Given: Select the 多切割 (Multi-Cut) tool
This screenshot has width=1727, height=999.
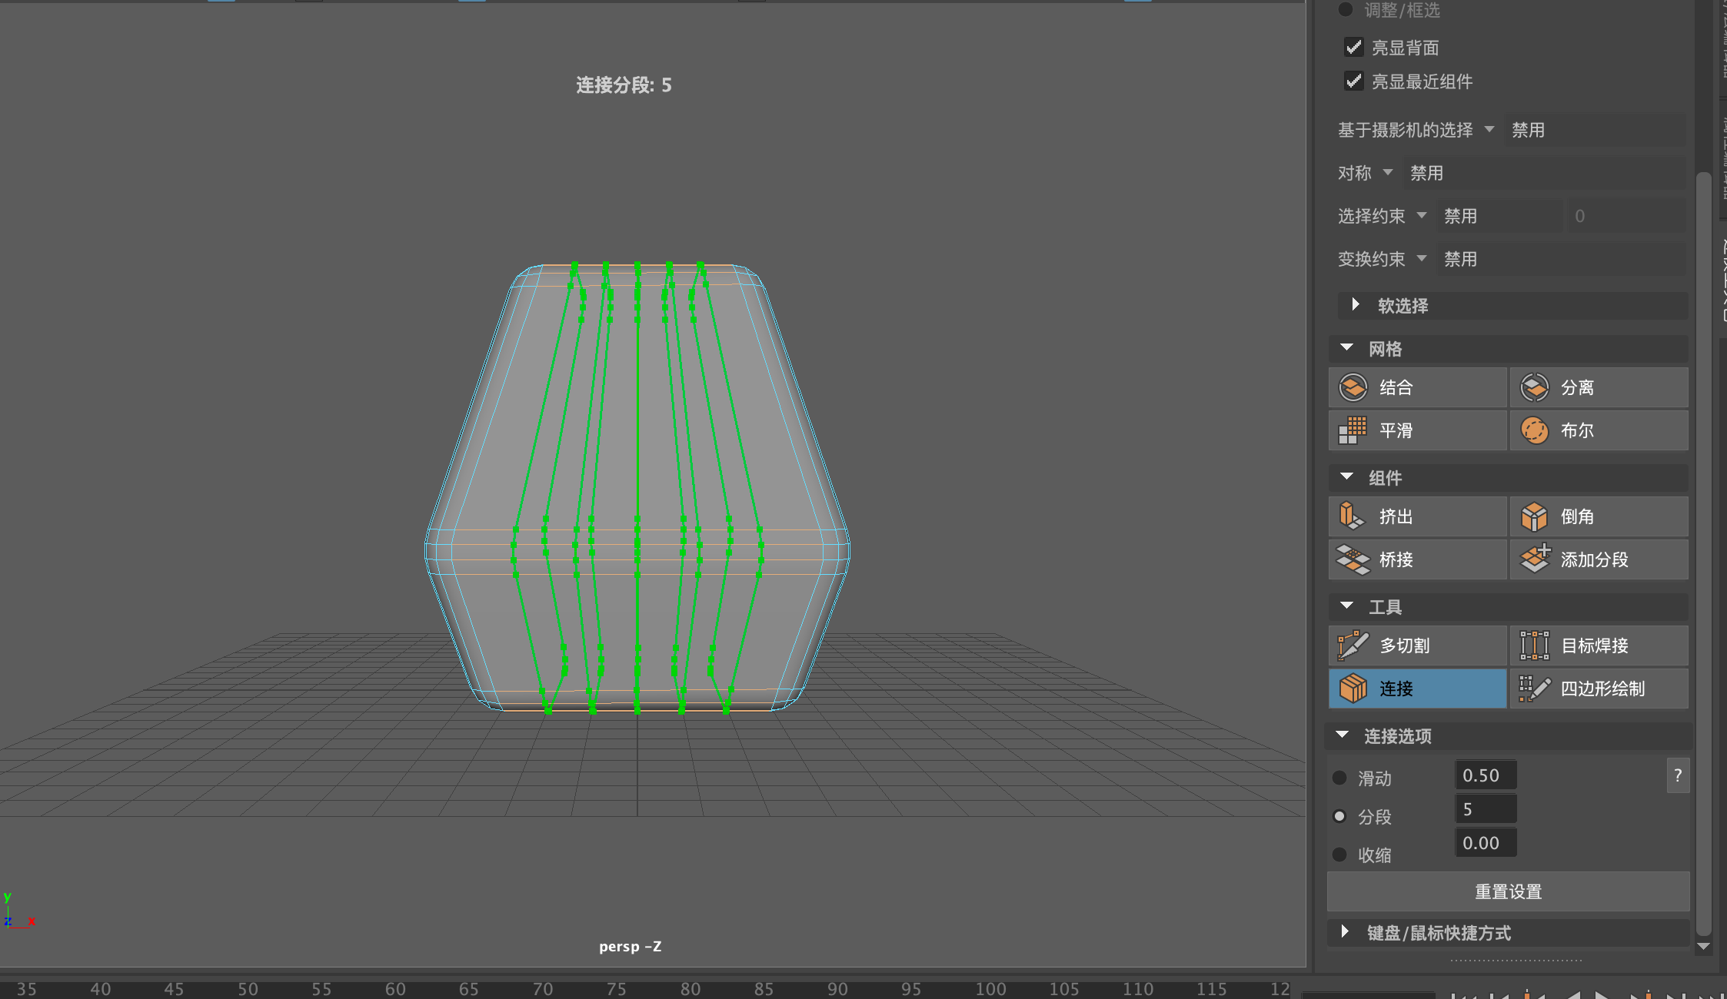Looking at the screenshot, I should pos(1353,646).
